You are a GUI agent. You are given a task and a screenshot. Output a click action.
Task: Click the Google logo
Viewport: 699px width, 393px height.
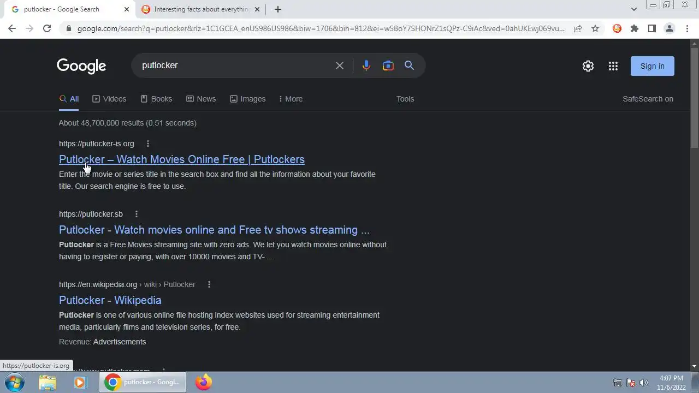[x=81, y=66]
